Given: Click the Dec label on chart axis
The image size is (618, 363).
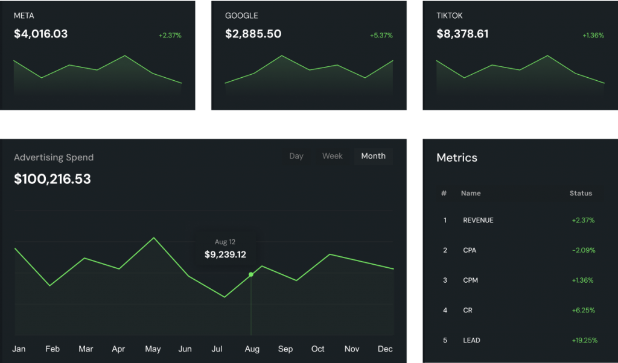Looking at the screenshot, I should [x=385, y=349].
